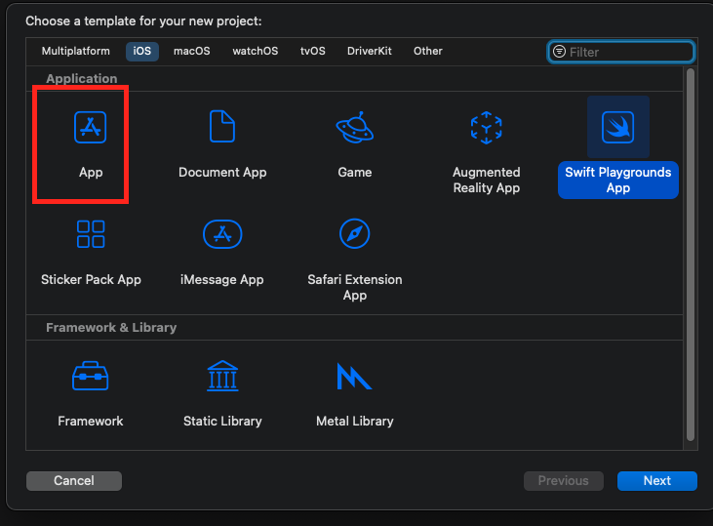Click the 'iMessage App' label text
The height and width of the screenshot is (526, 713).
coord(222,279)
